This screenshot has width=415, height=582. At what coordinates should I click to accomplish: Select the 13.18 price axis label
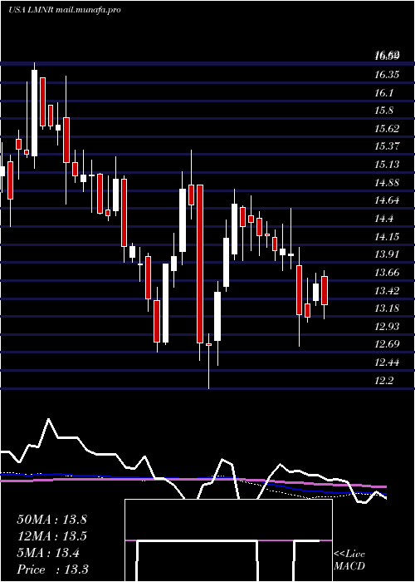click(x=388, y=308)
